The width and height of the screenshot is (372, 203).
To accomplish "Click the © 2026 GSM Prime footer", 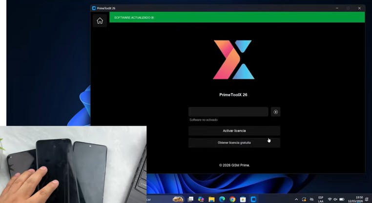I will (234, 165).
